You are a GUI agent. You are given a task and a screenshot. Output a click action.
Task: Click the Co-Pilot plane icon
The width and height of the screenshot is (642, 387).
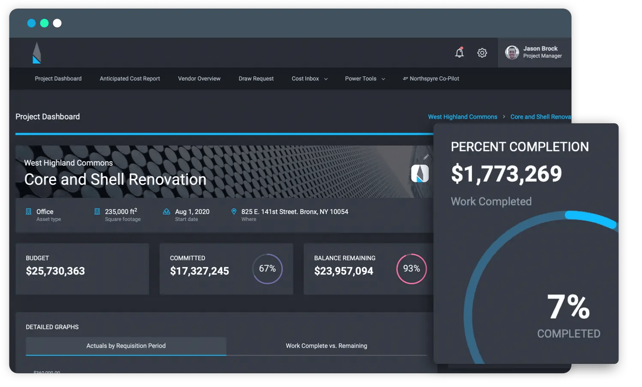click(405, 79)
